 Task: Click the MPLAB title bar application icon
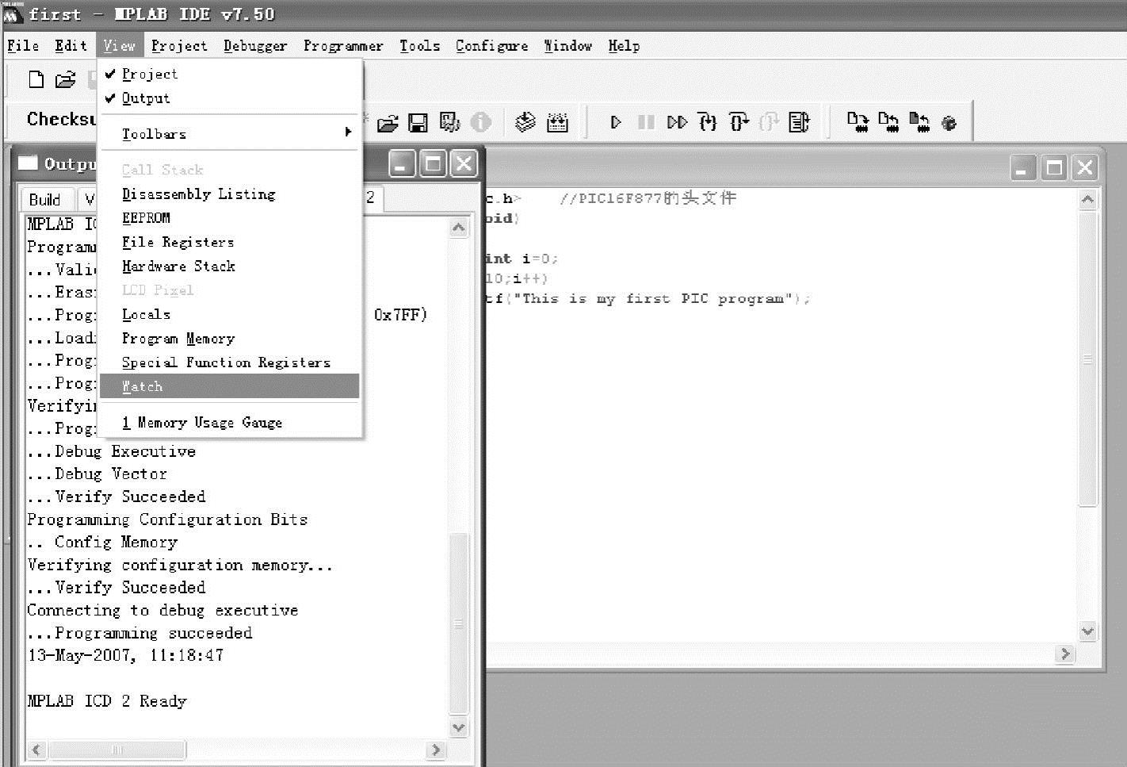tap(13, 14)
